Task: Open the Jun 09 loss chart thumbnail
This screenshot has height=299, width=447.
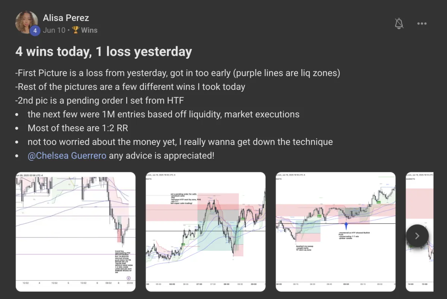Action: point(76,232)
